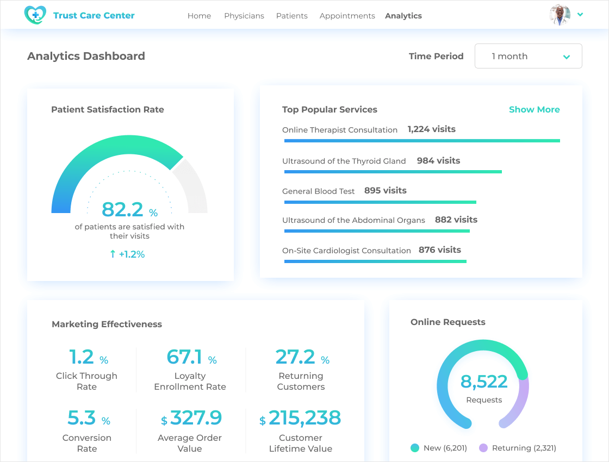Click the 82.2 satisfaction gauge value

click(x=123, y=209)
